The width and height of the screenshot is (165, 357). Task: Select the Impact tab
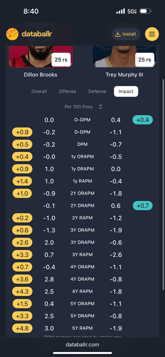pyautogui.click(x=126, y=91)
